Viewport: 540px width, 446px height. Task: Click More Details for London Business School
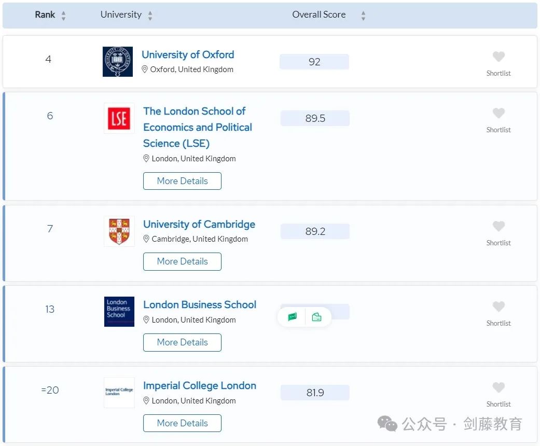pyautogui.click(x=182, y=342)
